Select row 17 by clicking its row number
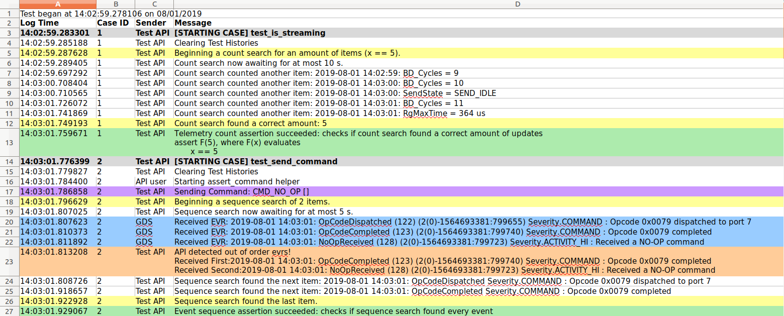784x316 pixels. tap(9, 191)
